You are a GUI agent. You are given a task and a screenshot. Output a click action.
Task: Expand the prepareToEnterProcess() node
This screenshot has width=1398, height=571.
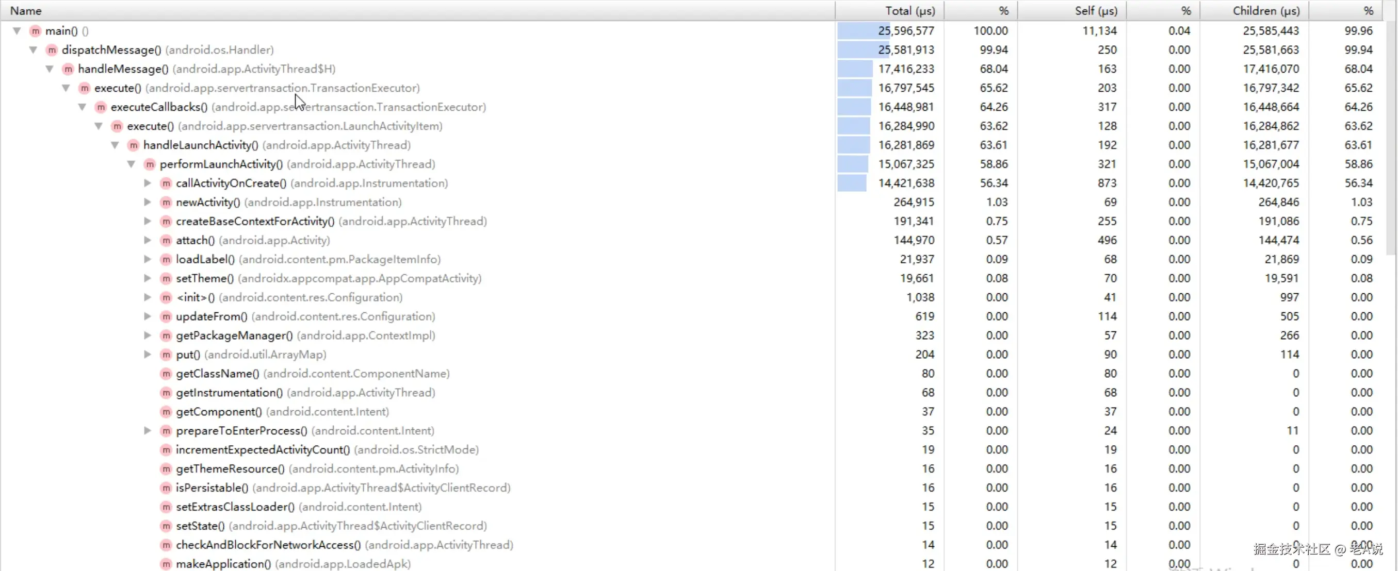tap(147, 430)
